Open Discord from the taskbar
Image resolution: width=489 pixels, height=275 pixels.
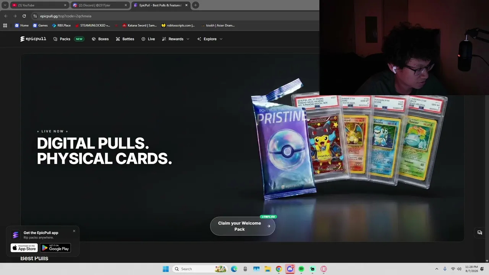click(290, 269)
